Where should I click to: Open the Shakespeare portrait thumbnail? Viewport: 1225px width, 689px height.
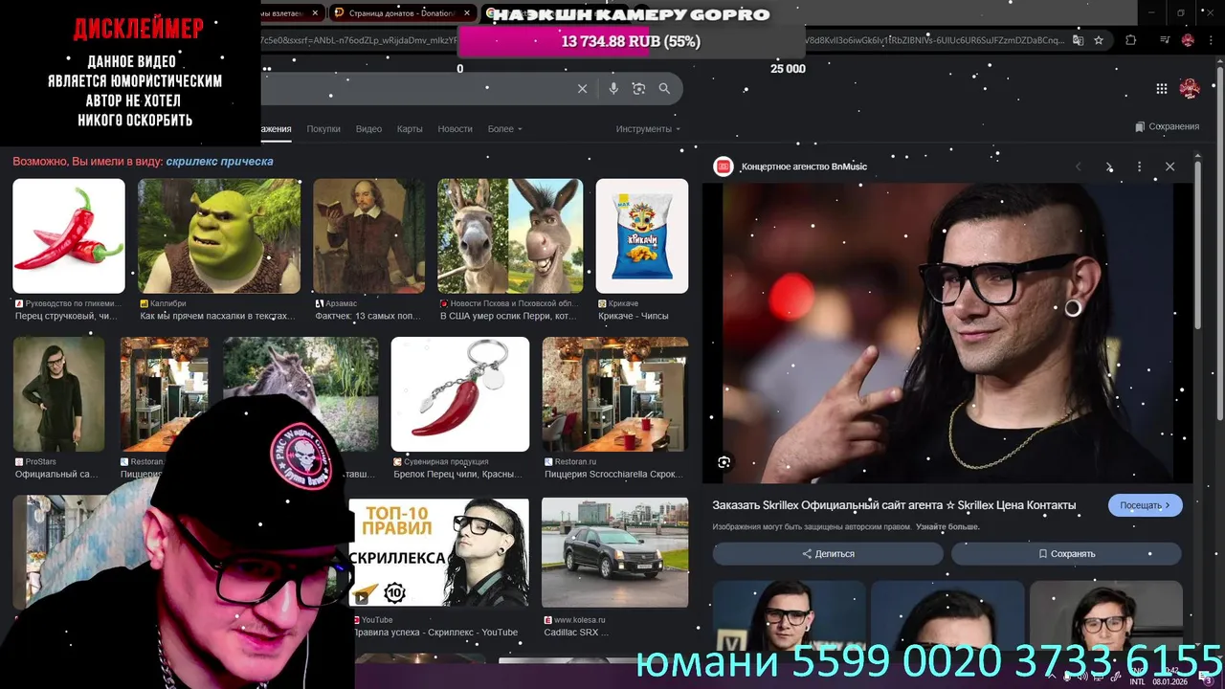369,236
